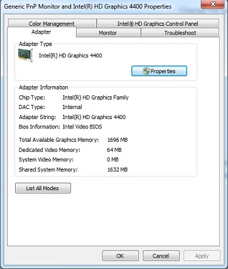Click the dialog title bar text
Viewport: 228px width, 269px height.
pyautogui.click(x=88, y=6)
